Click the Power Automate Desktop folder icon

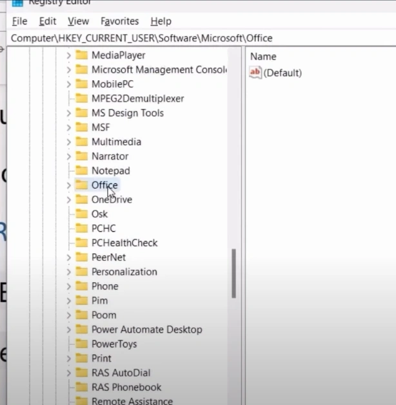(81, 329)
